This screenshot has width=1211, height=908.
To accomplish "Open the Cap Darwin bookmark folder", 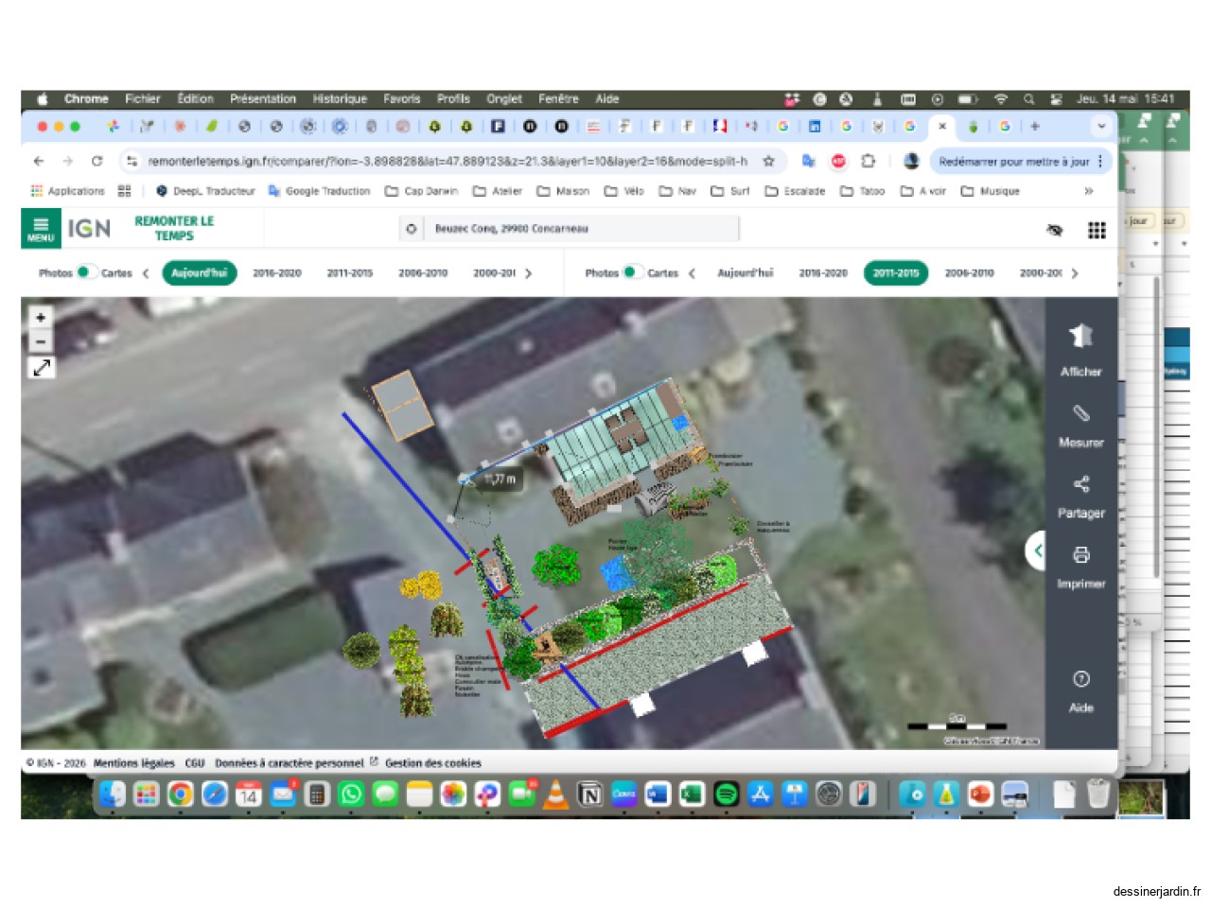I will (x=422, y=191).
